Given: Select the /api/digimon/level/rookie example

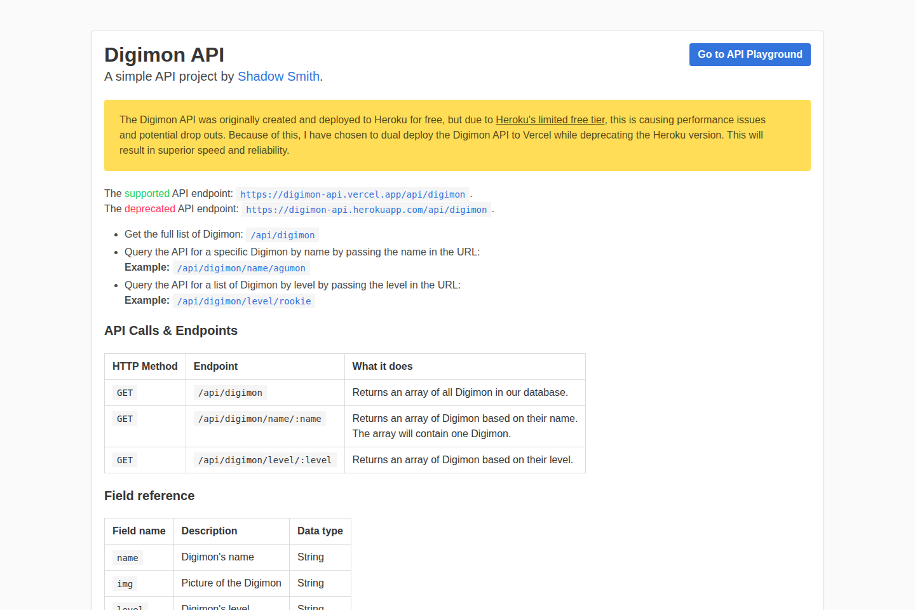Looking at the screenshot, I should [x=244, y=301].
